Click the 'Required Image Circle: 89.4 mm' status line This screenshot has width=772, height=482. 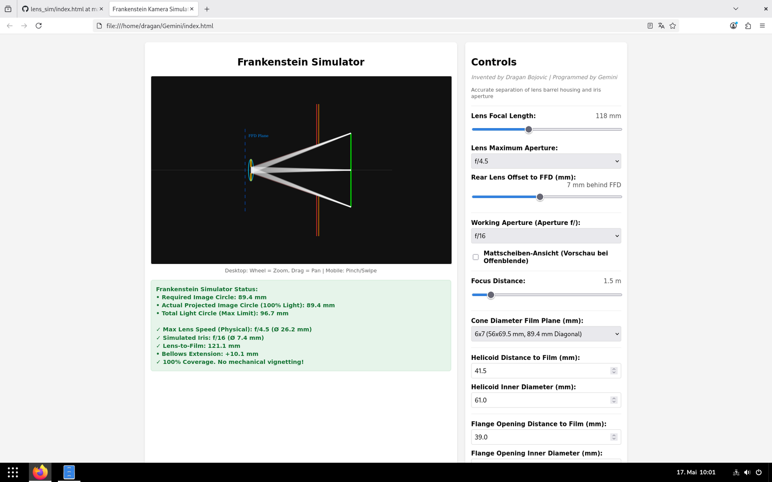(211, 297)
